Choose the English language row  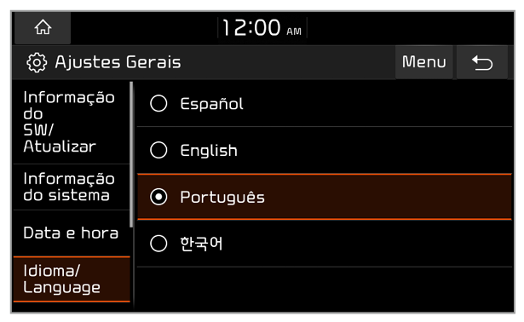(324, 150)
